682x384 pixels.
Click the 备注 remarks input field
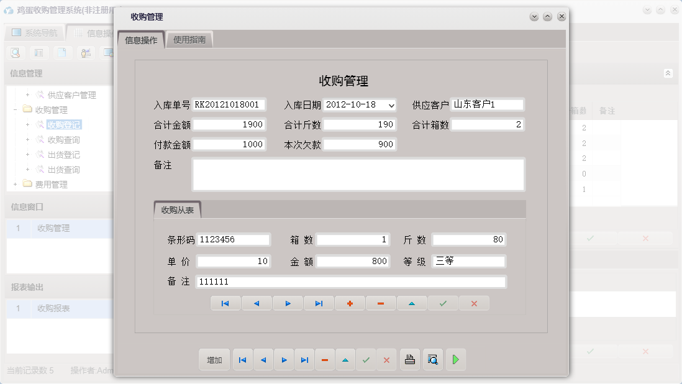[x=357, y=175]
